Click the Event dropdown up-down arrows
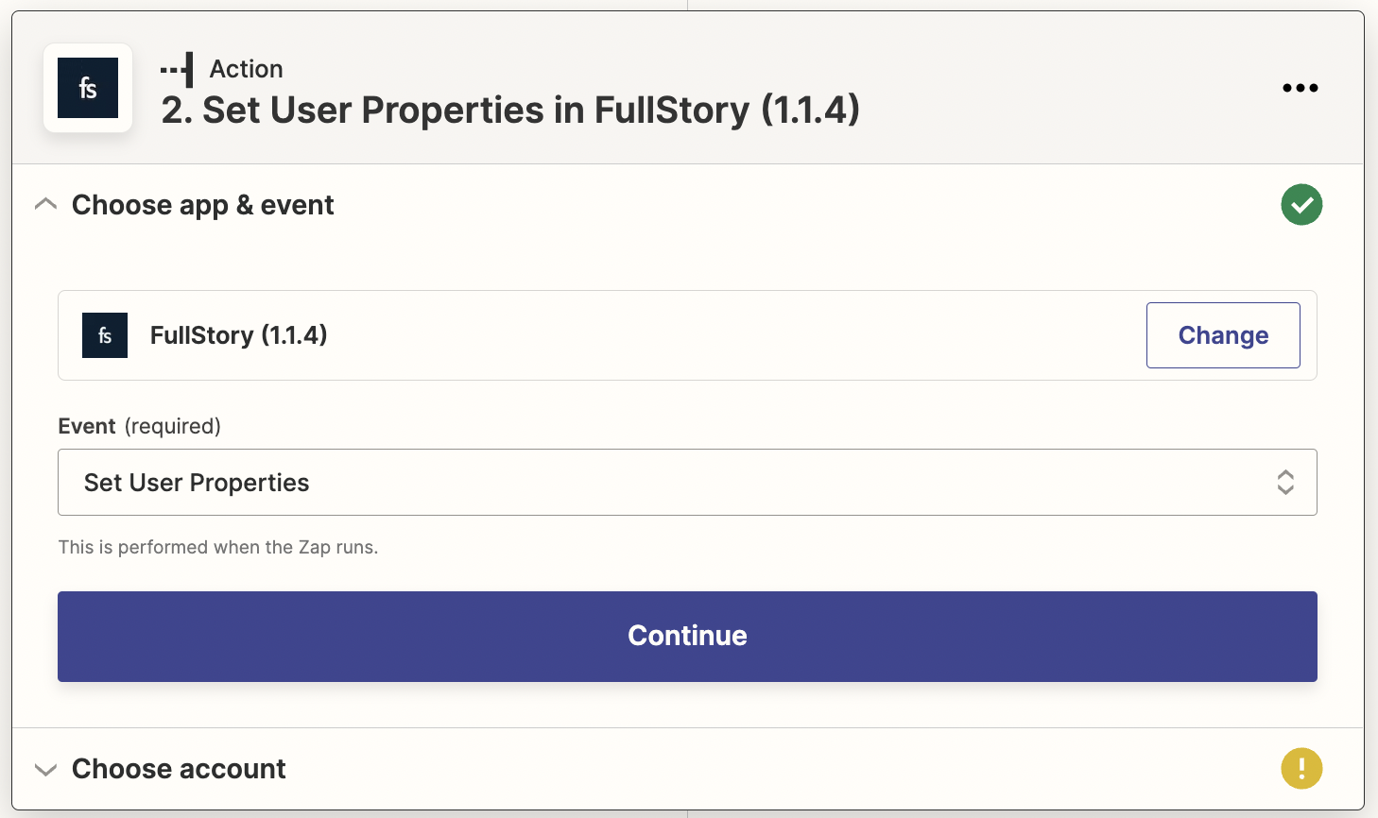 point(1285,482)
